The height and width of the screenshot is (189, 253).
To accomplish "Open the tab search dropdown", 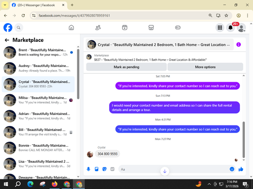I will (5, 5).
